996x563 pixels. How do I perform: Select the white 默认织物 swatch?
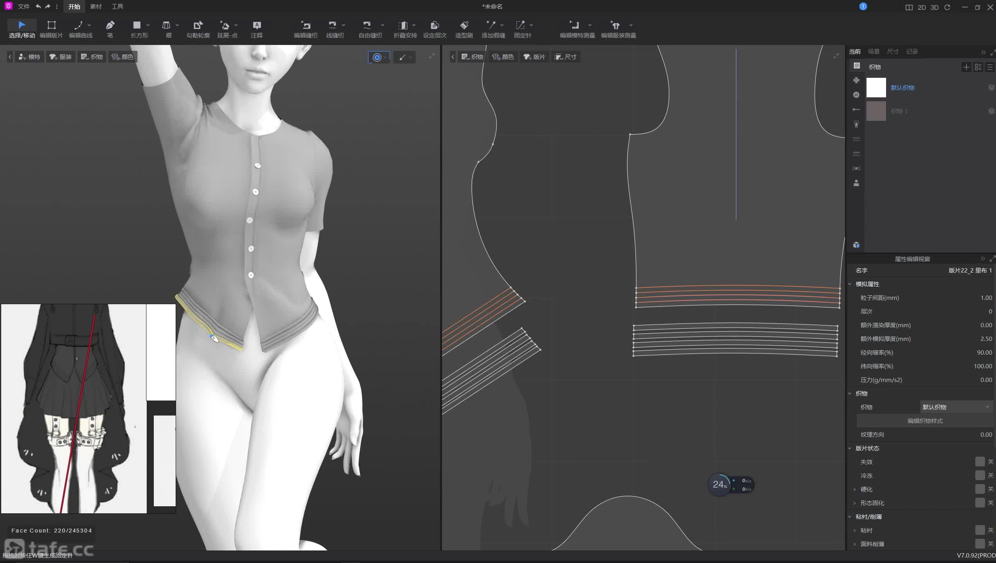(876, 88)
